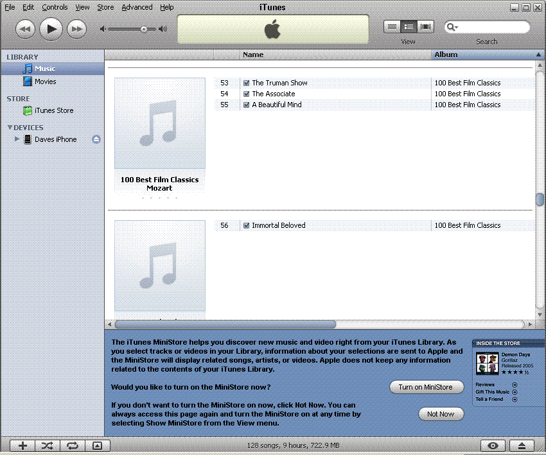Click Gift This Music arrow link
The width and height of the screenshot is (546, 455).
point(515,392)
